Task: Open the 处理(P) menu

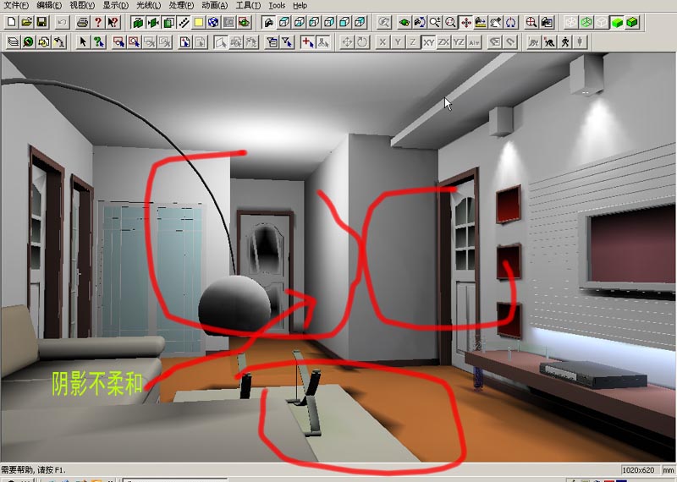Action: [181, 5]
